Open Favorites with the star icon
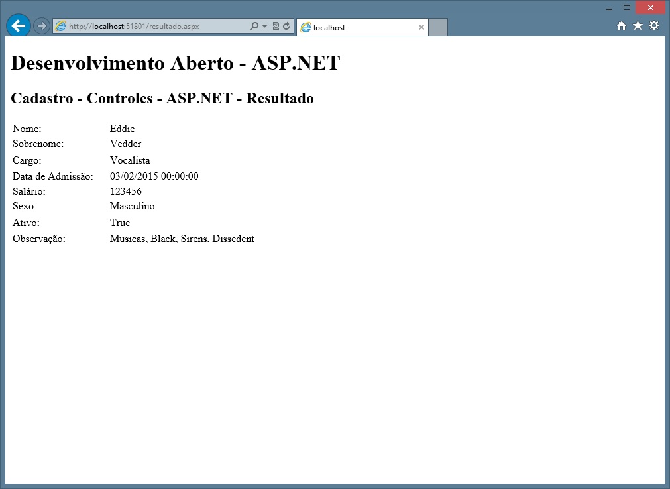This screenshot has width=670, height=489. coord(638,26)
